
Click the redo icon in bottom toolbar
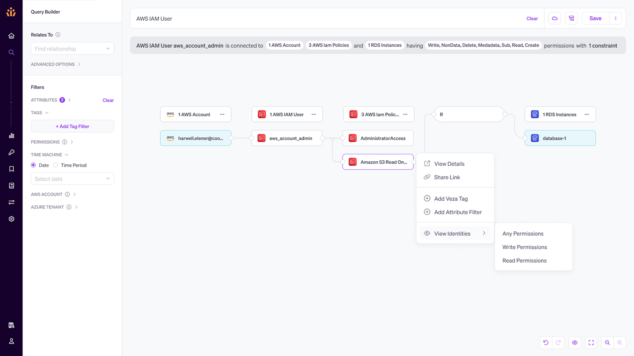click(x=558, y=343)
